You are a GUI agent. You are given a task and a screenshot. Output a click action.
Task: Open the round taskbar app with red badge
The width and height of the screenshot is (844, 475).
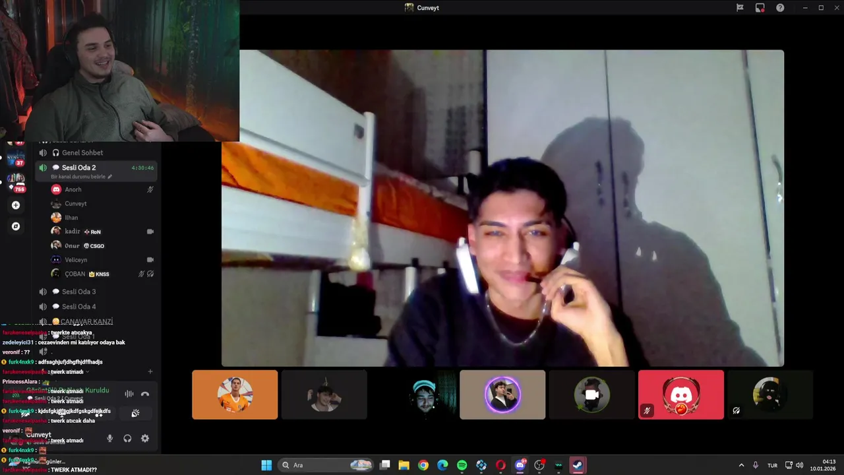click(539, 465)
